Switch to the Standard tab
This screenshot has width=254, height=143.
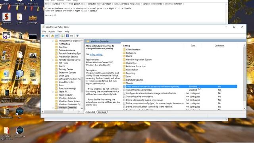102,112
